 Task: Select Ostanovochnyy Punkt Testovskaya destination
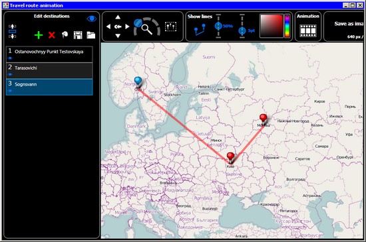tap(49, 54)
